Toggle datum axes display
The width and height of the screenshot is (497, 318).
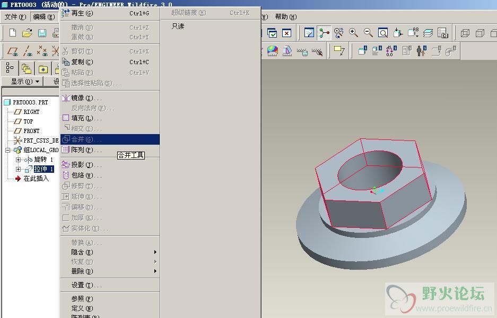coord(28,51)
